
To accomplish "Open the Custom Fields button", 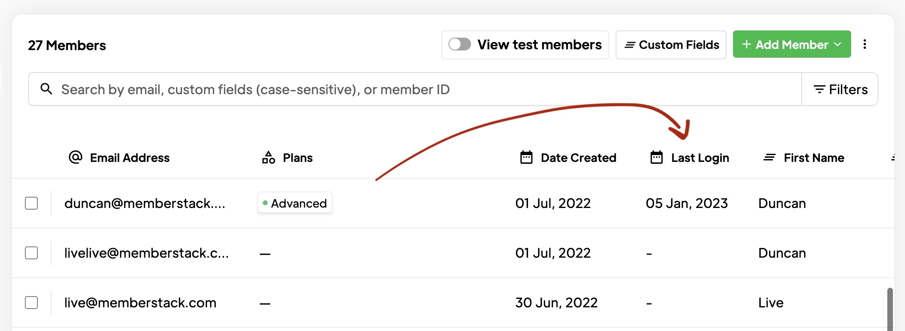I will coord(671,45).
